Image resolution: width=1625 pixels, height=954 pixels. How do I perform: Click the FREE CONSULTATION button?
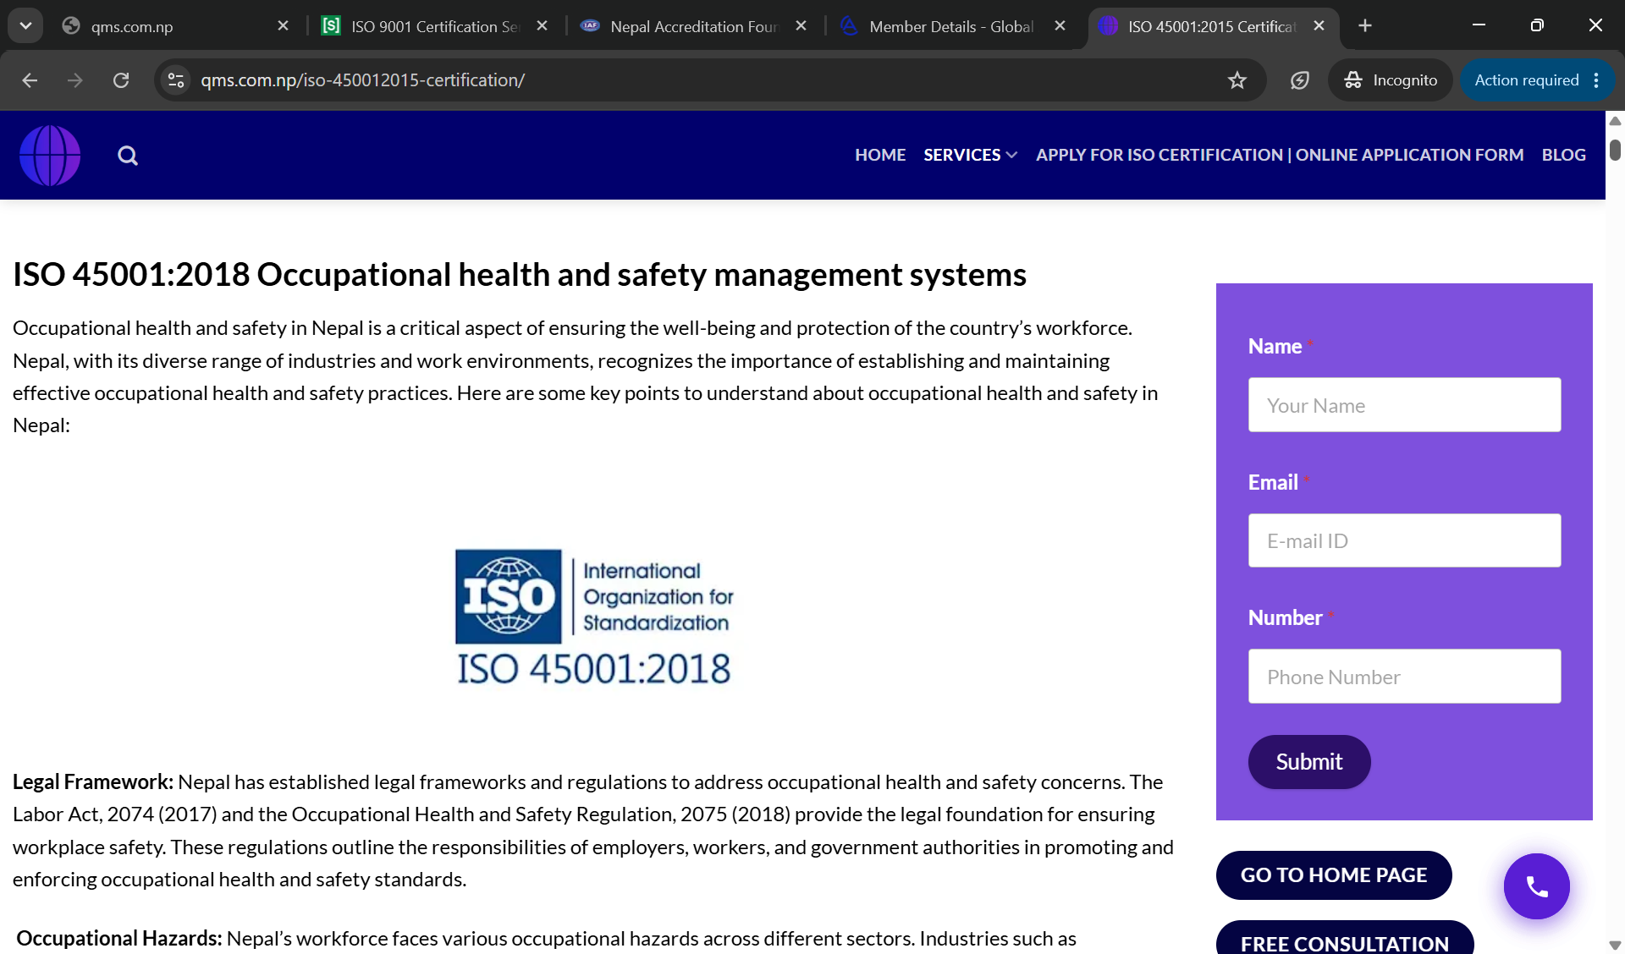point(1345,939)
